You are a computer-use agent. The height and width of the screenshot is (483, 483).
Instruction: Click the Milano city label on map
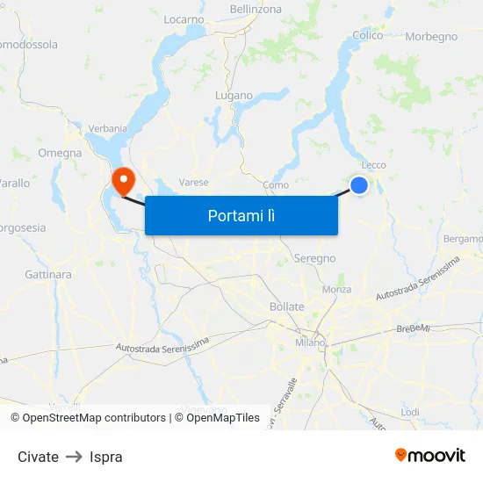tap(310, 342)
